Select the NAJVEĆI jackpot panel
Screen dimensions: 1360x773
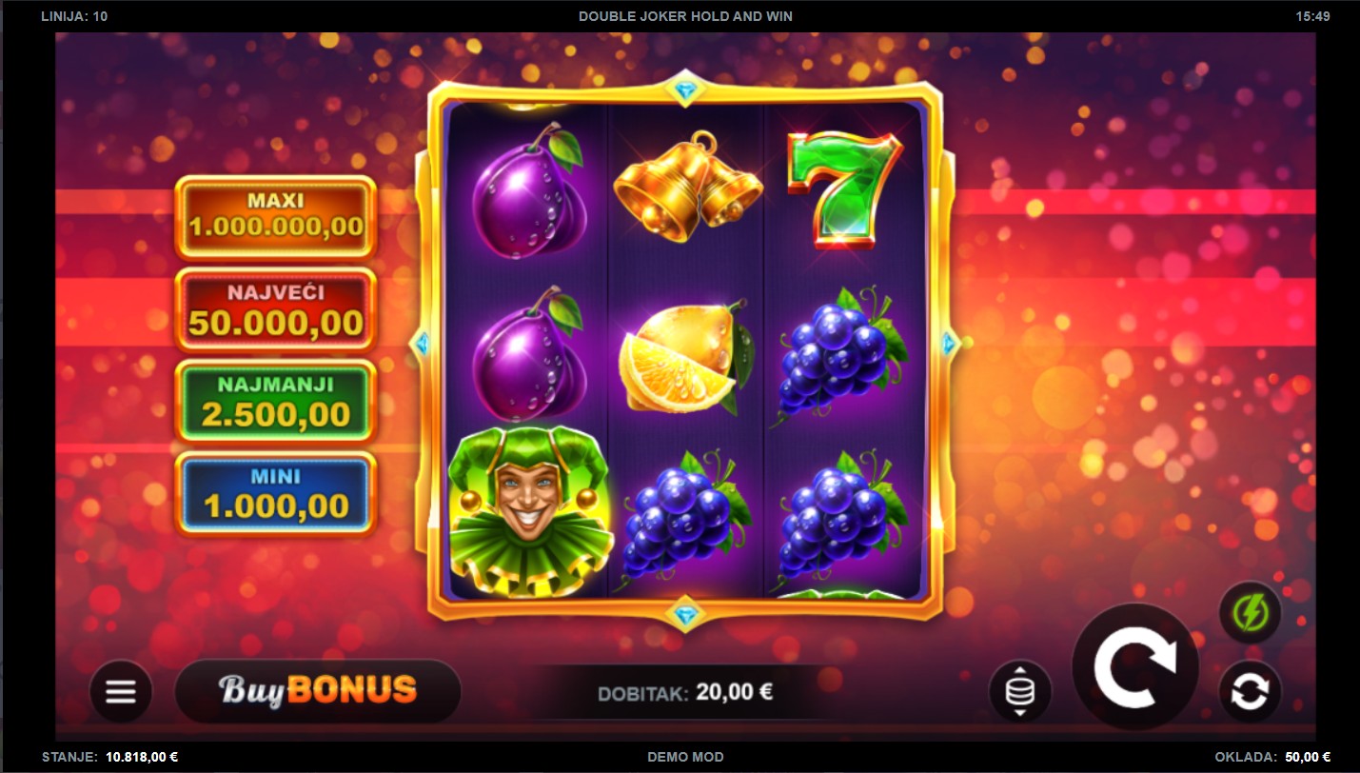(276, 309)
